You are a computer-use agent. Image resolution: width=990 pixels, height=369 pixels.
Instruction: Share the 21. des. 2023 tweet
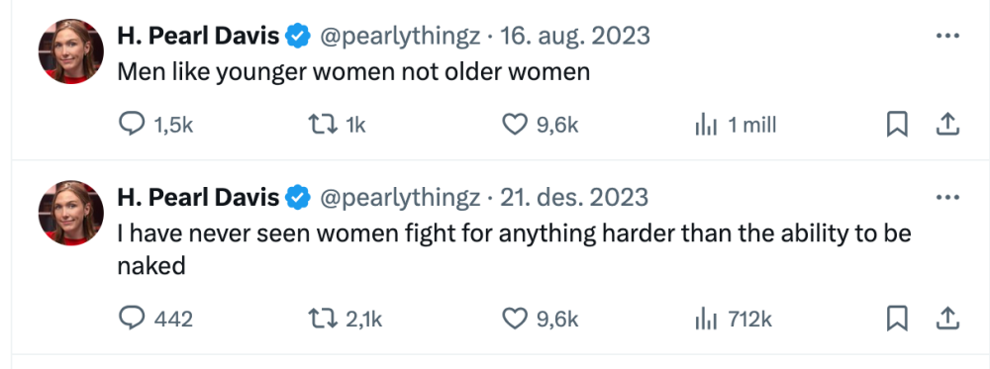947,319
